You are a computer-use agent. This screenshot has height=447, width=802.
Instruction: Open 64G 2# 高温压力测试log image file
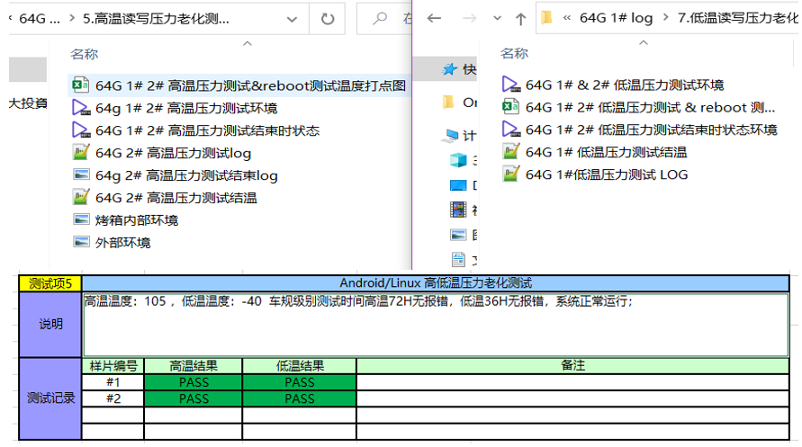pyautogui.click(x=173, y=153)
